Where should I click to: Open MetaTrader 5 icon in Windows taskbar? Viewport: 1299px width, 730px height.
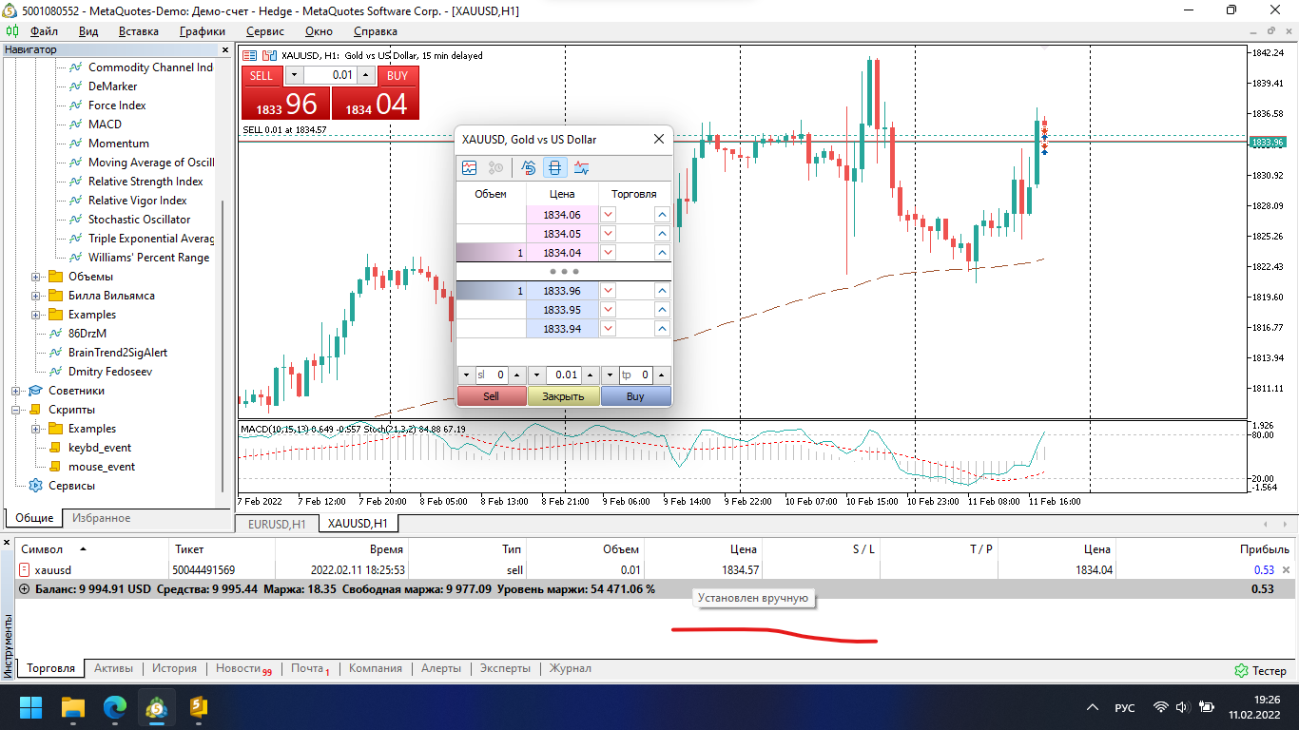156,707
